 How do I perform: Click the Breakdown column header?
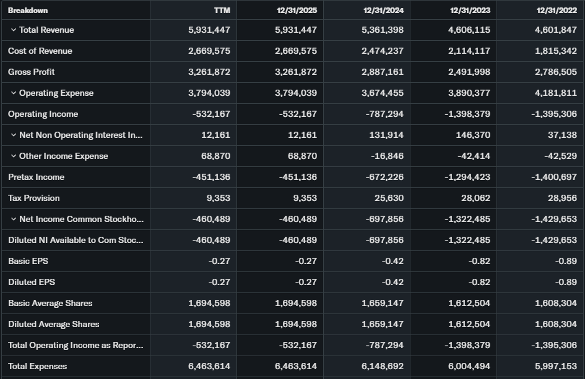pyautogui.click(x=28, y=11)
